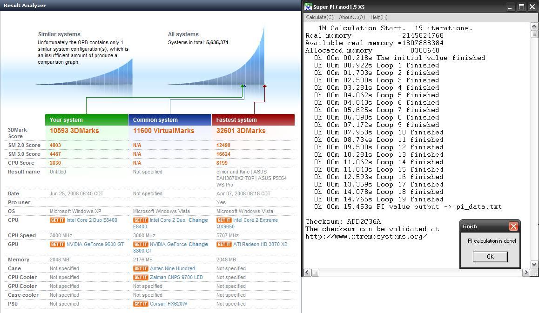
Task: Click Super PI horizontal scrollbar thumb
Action: coord(315,273)
